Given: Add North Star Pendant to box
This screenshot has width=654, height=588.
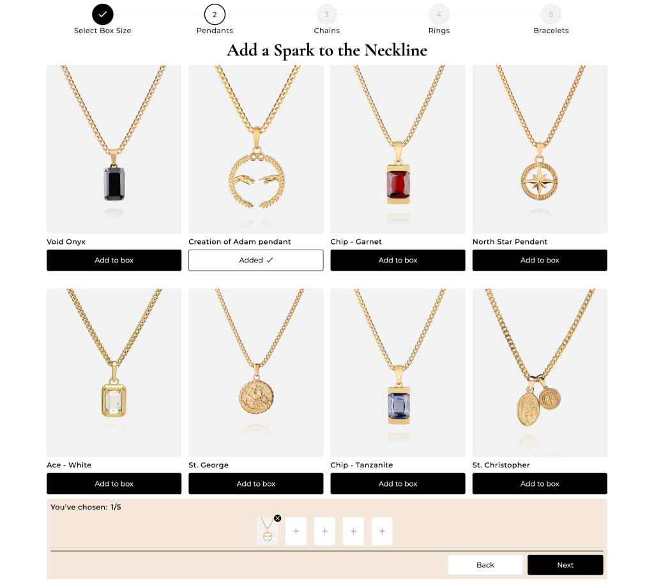Looking at the screenshot, I should tap(540, 260).
